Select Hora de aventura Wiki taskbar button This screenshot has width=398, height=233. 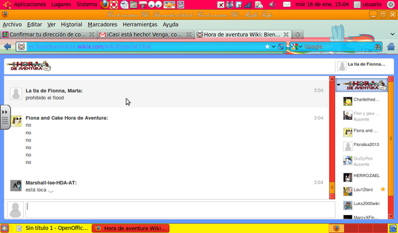pyautogui.click(x=131, y=228)
